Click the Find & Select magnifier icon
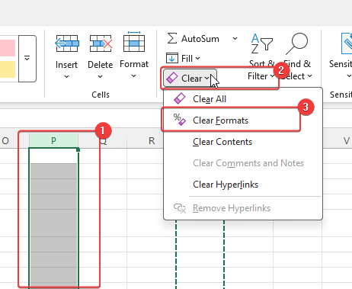 (x=297, y=43)
